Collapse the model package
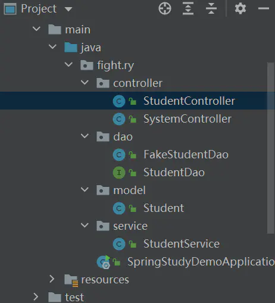 coord(85,190)
